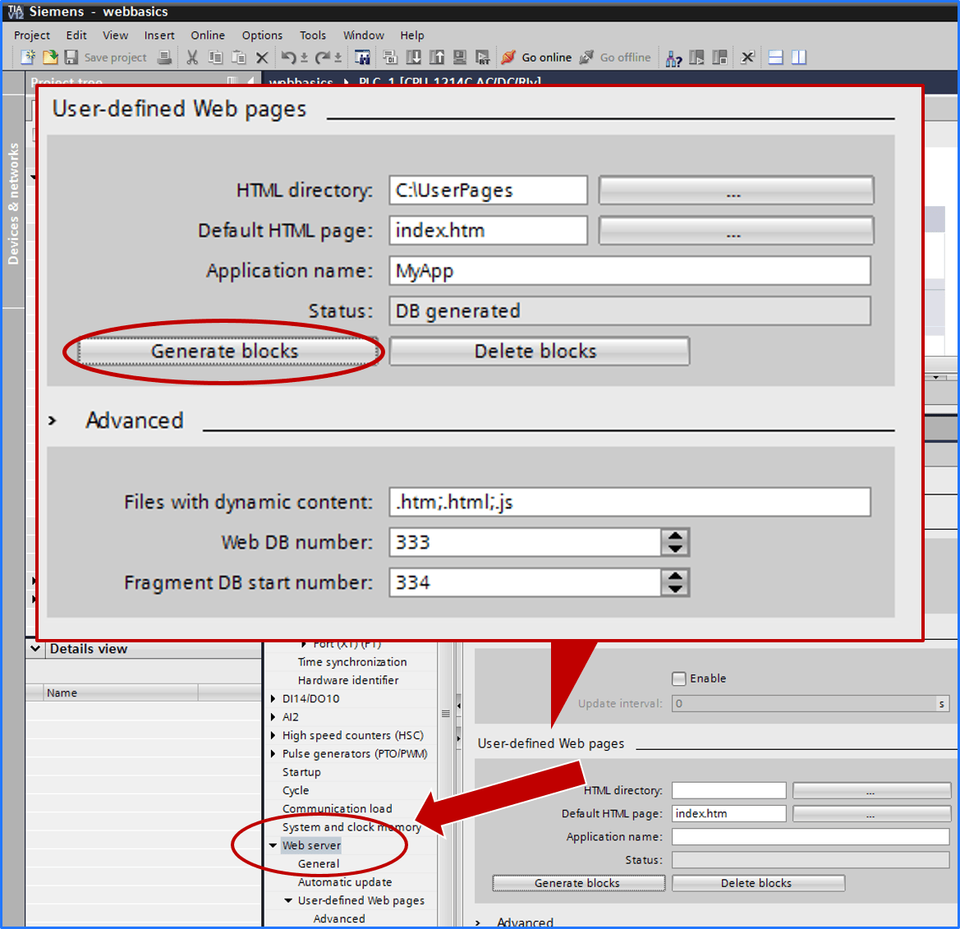Viewport: 960px width, 929px height.
Task: Browse for HTML directory in lower panel
Action: tap(871, 791)
